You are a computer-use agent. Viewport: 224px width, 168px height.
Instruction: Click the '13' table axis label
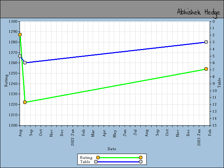click(215, 111)
